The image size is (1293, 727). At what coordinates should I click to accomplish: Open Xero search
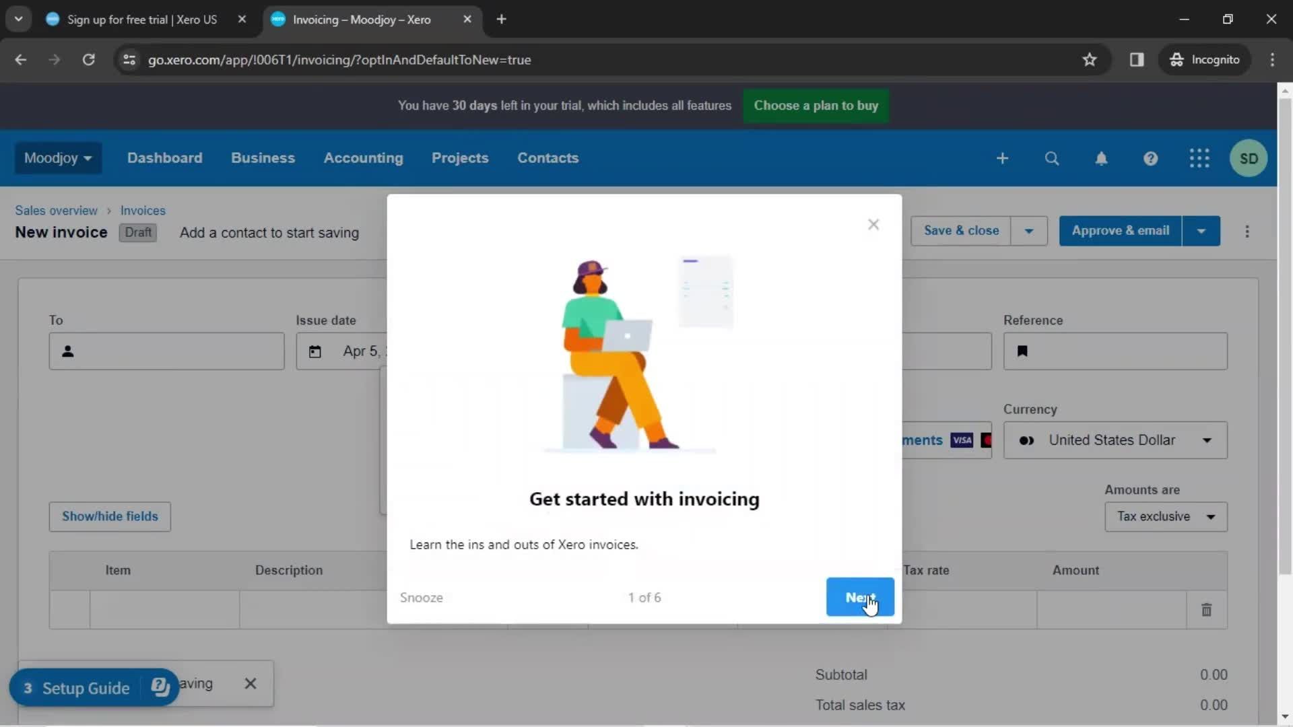1051,159
